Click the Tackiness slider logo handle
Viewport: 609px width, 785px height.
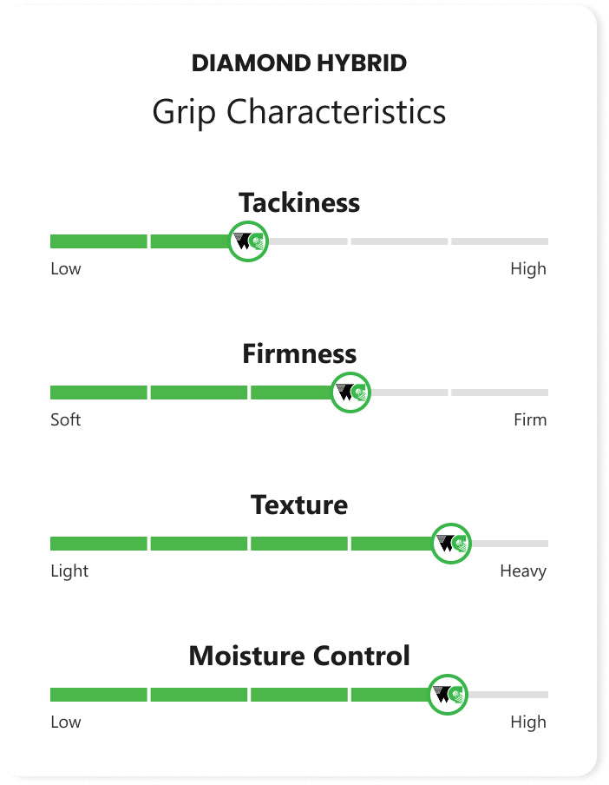248,241
